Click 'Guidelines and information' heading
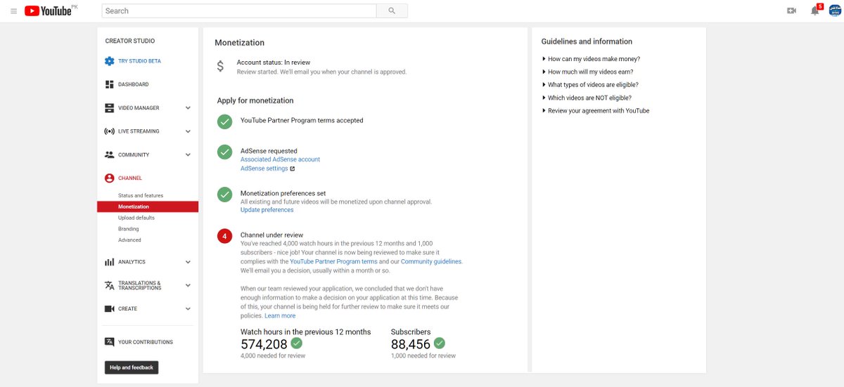Screen dimensions: 844x387 click(x=587, y=41)
